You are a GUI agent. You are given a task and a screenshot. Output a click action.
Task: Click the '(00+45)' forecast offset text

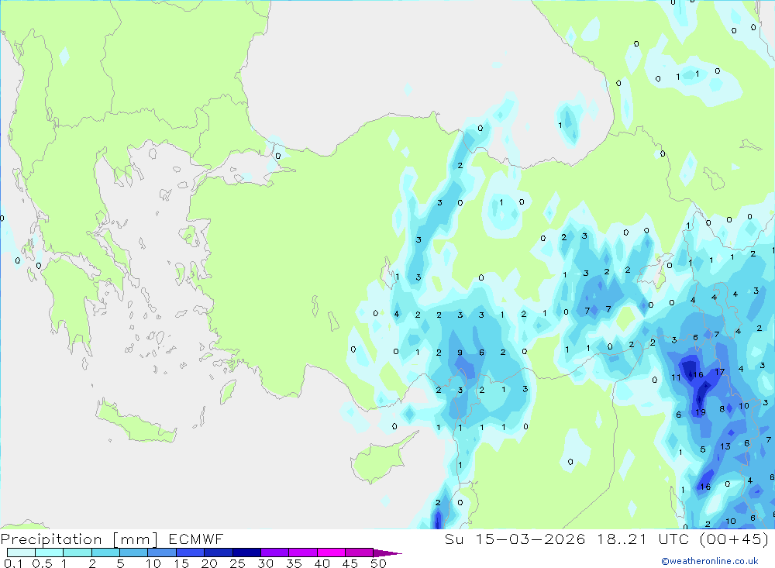tap(735, 539)
